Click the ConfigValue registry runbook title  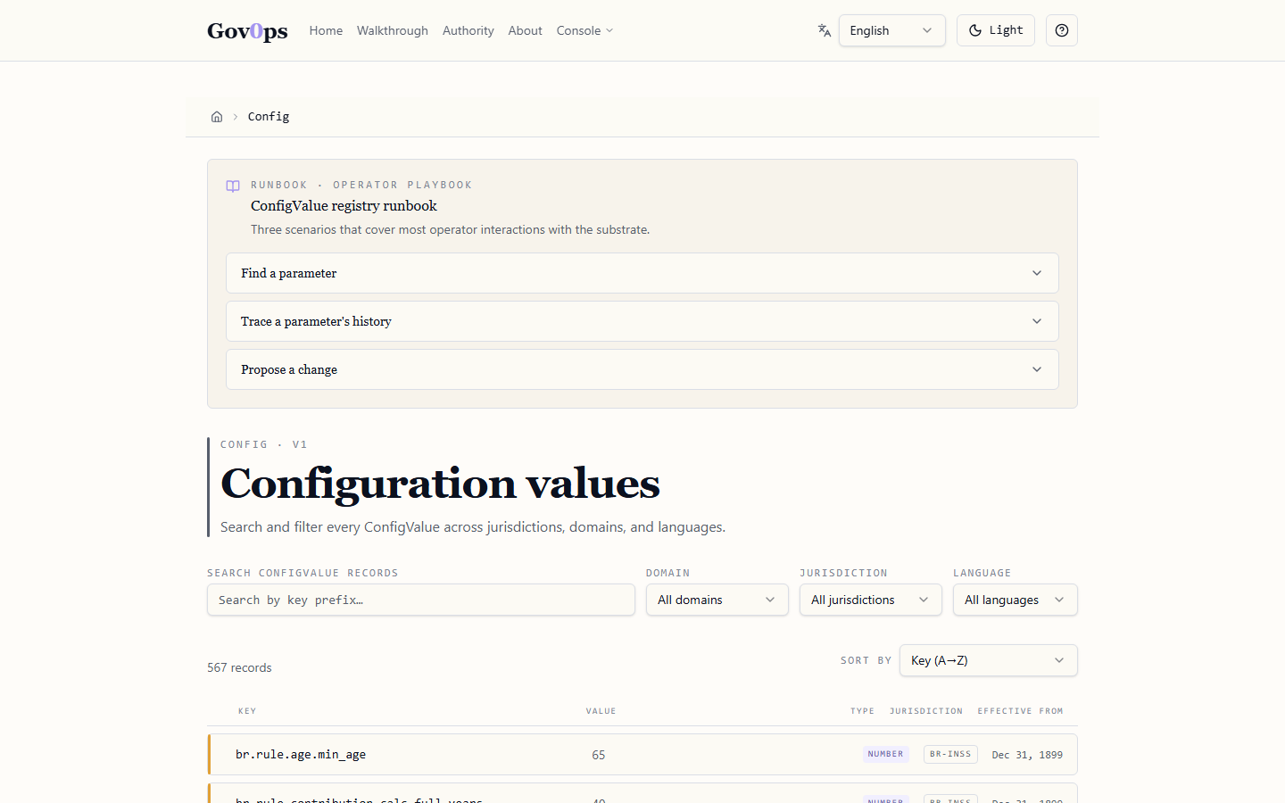coord(344,206)
